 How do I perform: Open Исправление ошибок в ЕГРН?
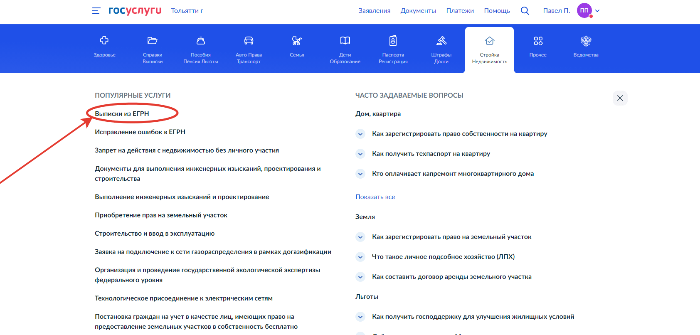(x=140, y=132)
